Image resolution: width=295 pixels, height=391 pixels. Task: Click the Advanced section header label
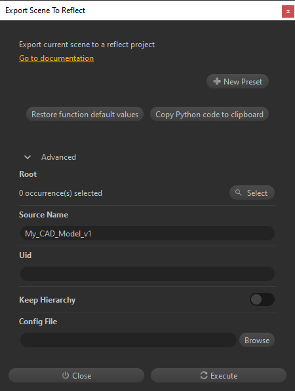point(58,157)
